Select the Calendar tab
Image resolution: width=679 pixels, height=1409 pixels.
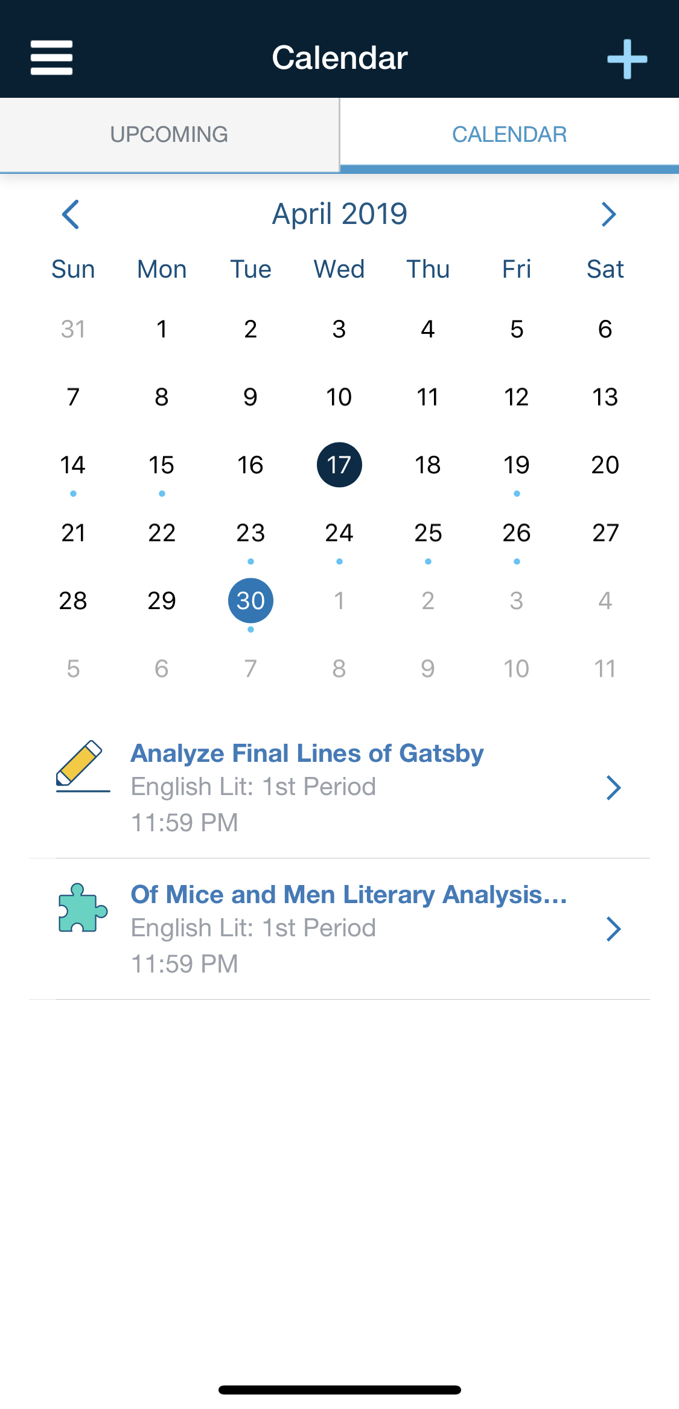(509, 134)
